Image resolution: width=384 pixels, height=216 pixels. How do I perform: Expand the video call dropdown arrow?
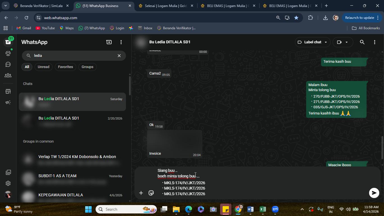pyautogui.click(x=347, y=42)
